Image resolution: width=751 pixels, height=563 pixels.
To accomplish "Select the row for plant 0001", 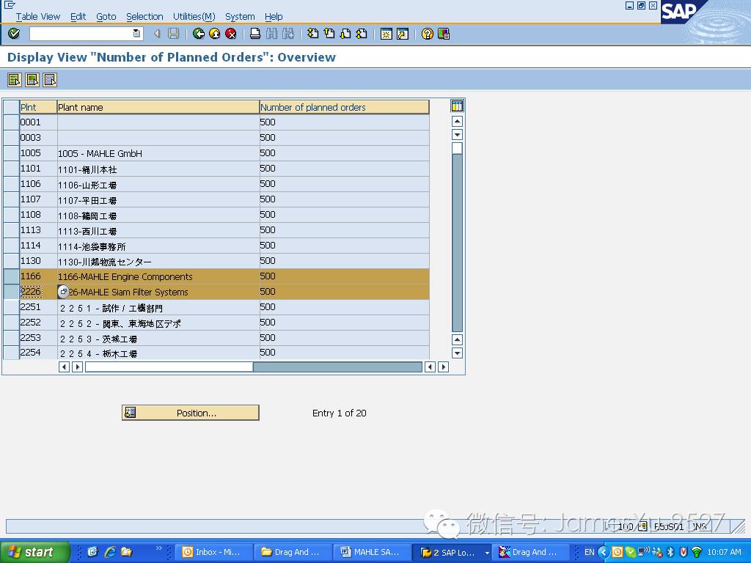I will (x=11, y=122).
